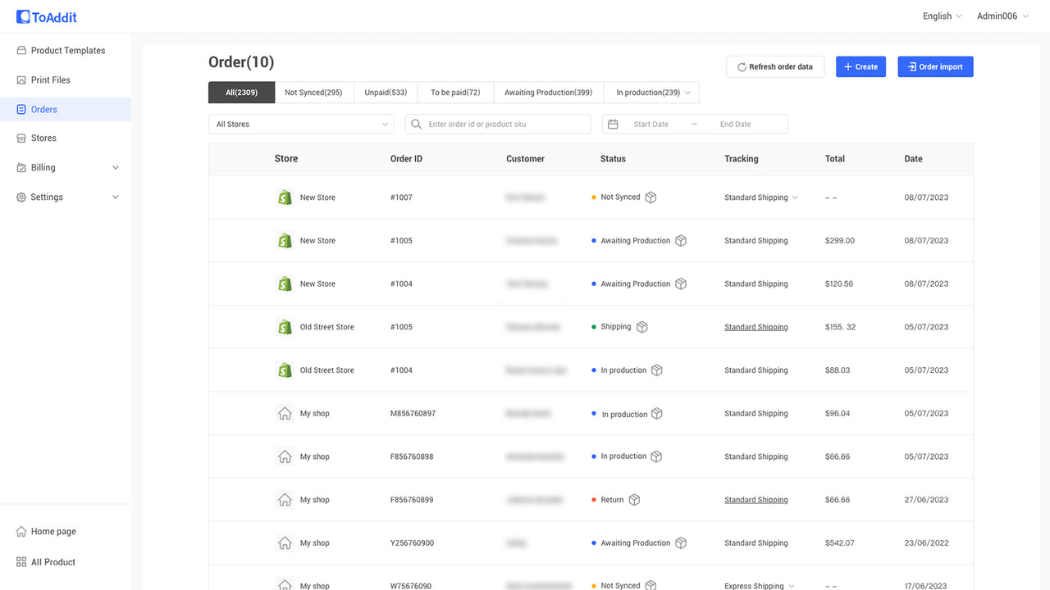This screenshot has height=590, width=1050.
Task: Open All Product link
Action: point(53,562)
